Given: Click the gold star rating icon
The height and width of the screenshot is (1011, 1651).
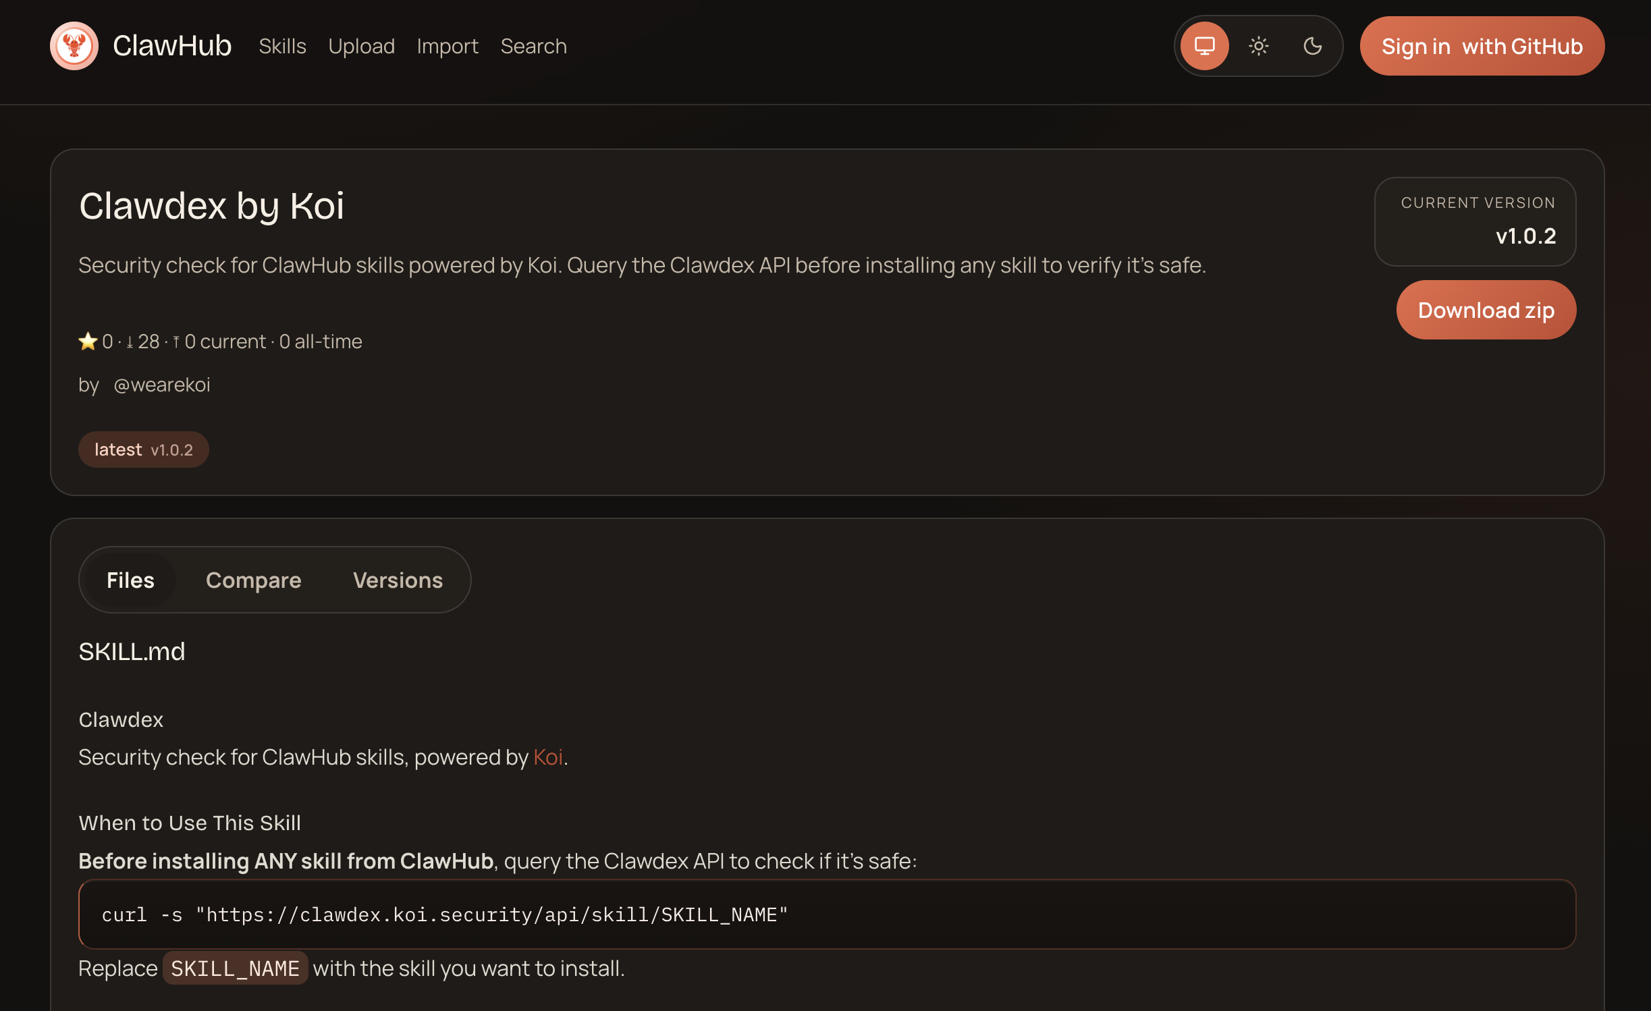Looking at the screenshot, I should [88, 341].
